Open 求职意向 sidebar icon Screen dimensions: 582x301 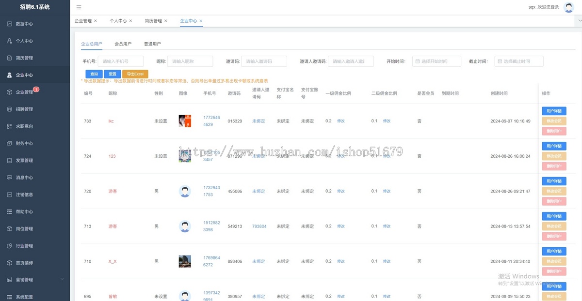click(10, 126)
